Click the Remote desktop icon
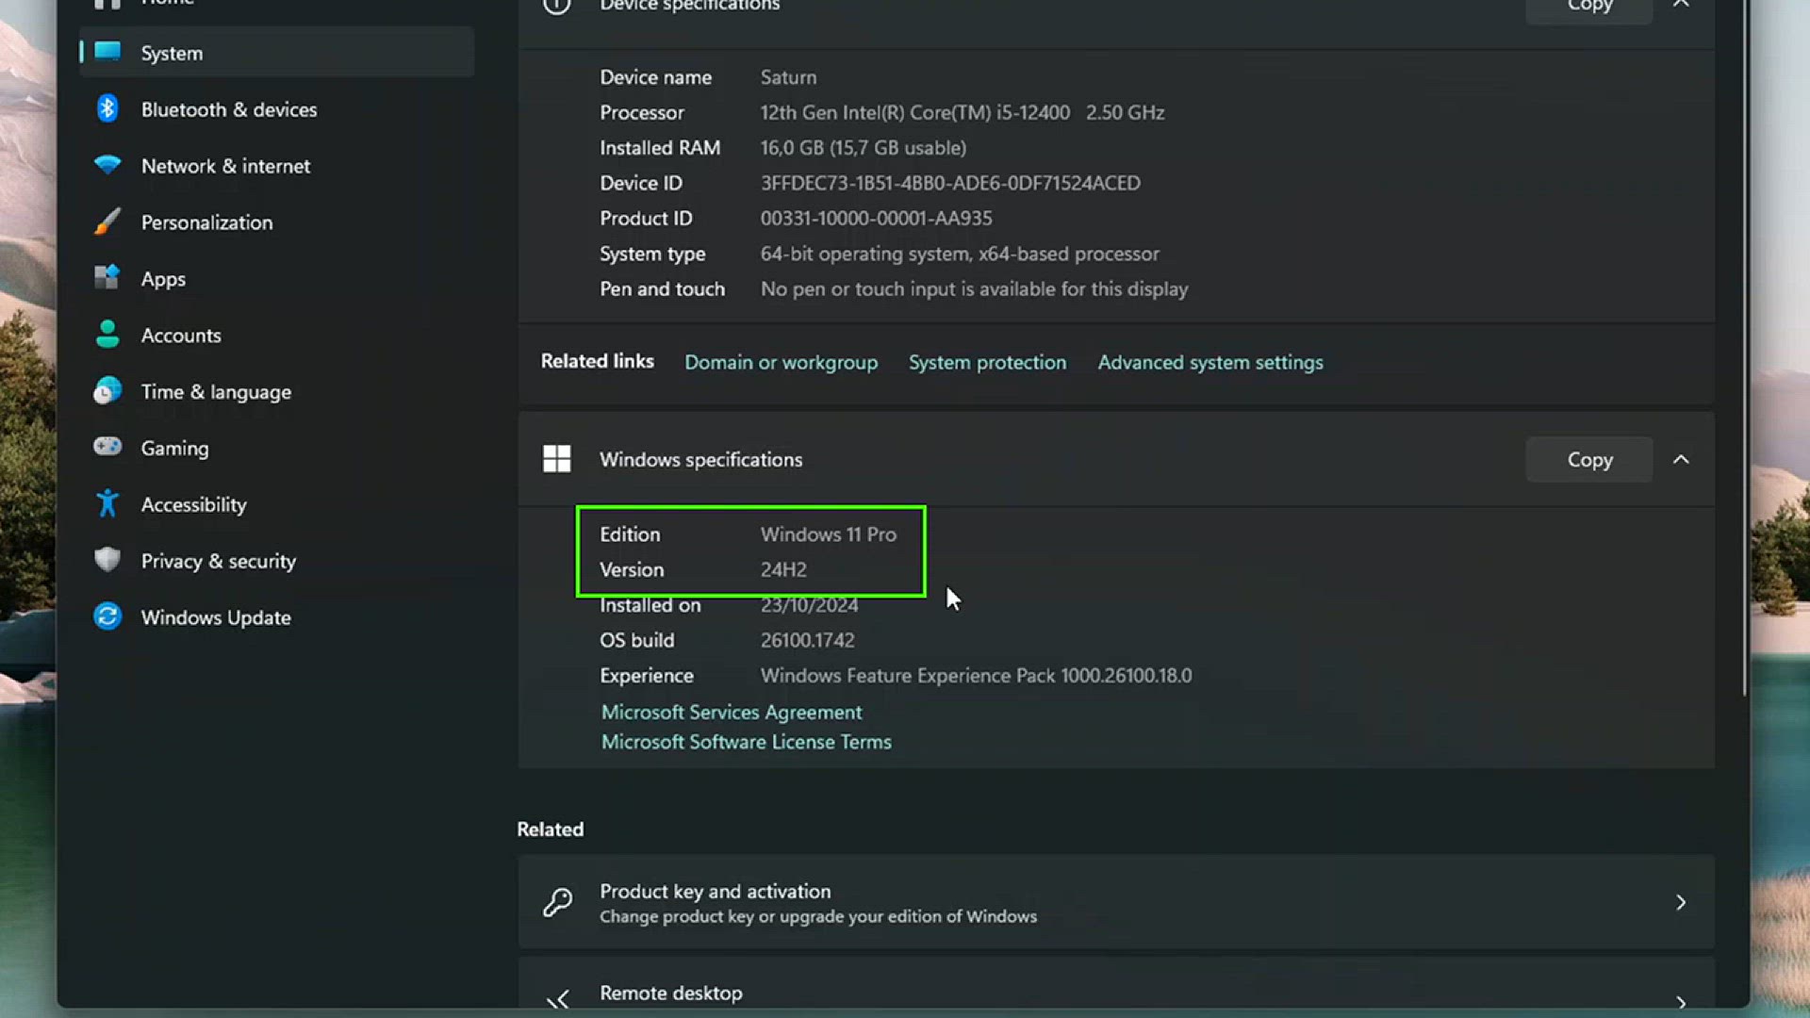1810x1018 pixels. (x=557, y=999)
